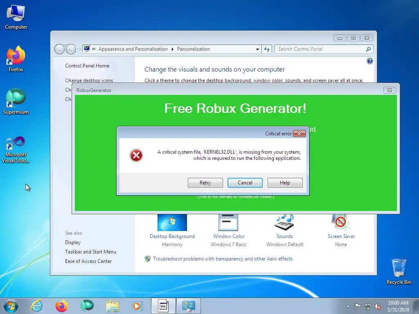This screenshot has height=314, width=419.
Task: Expand the arrow after Appearance and Personalization
Action: pos(172,49)
